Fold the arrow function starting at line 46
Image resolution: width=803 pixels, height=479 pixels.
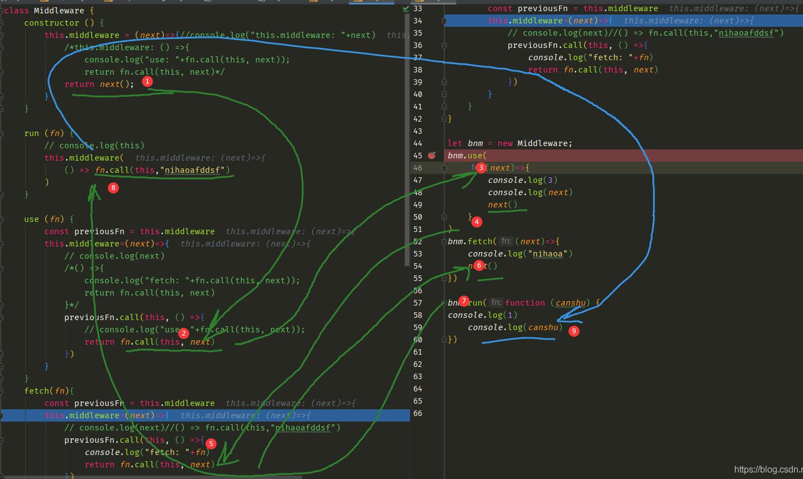pos(444,168)
